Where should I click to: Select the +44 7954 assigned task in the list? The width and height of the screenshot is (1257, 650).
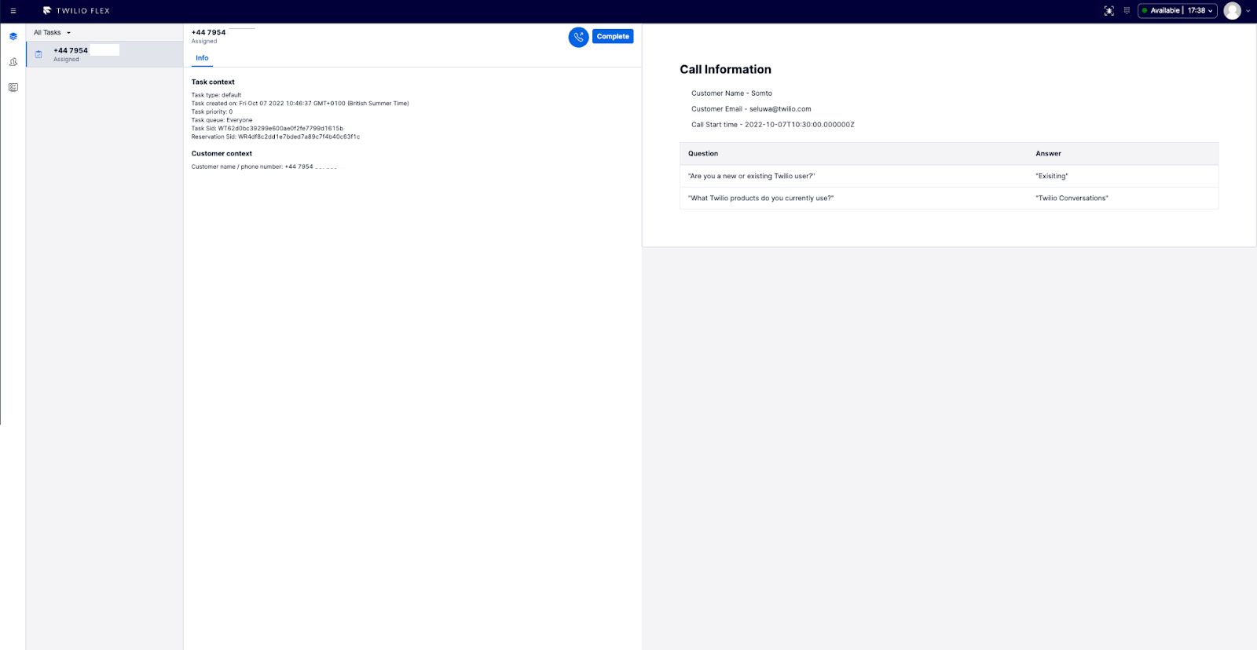point(104,54)
